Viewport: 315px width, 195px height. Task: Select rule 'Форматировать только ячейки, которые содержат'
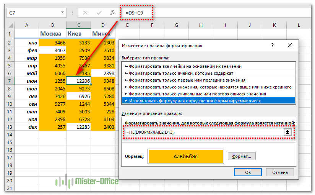coord(181,73)
